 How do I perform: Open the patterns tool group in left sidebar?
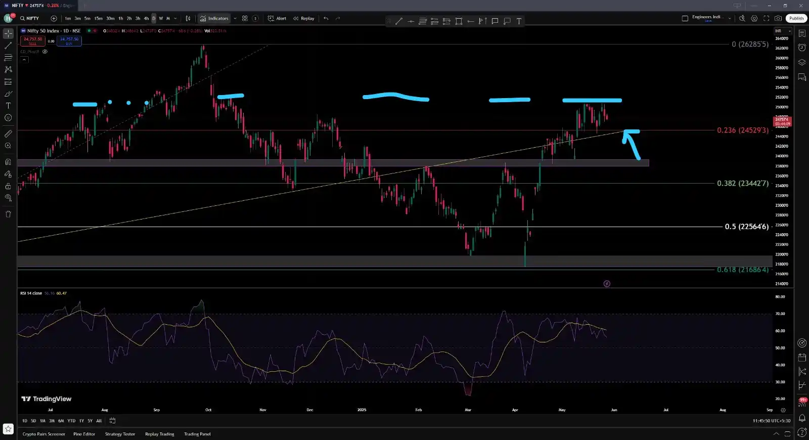tap(8, 69)
